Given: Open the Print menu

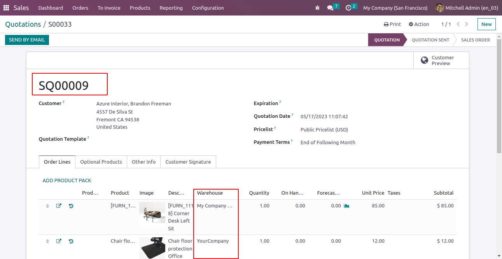Looking at the screenshot, I should (x=392, y=24).
